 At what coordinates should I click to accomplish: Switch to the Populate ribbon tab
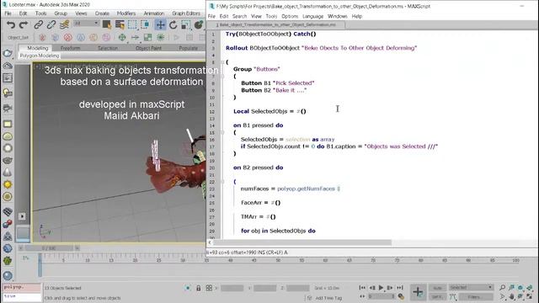189,48
